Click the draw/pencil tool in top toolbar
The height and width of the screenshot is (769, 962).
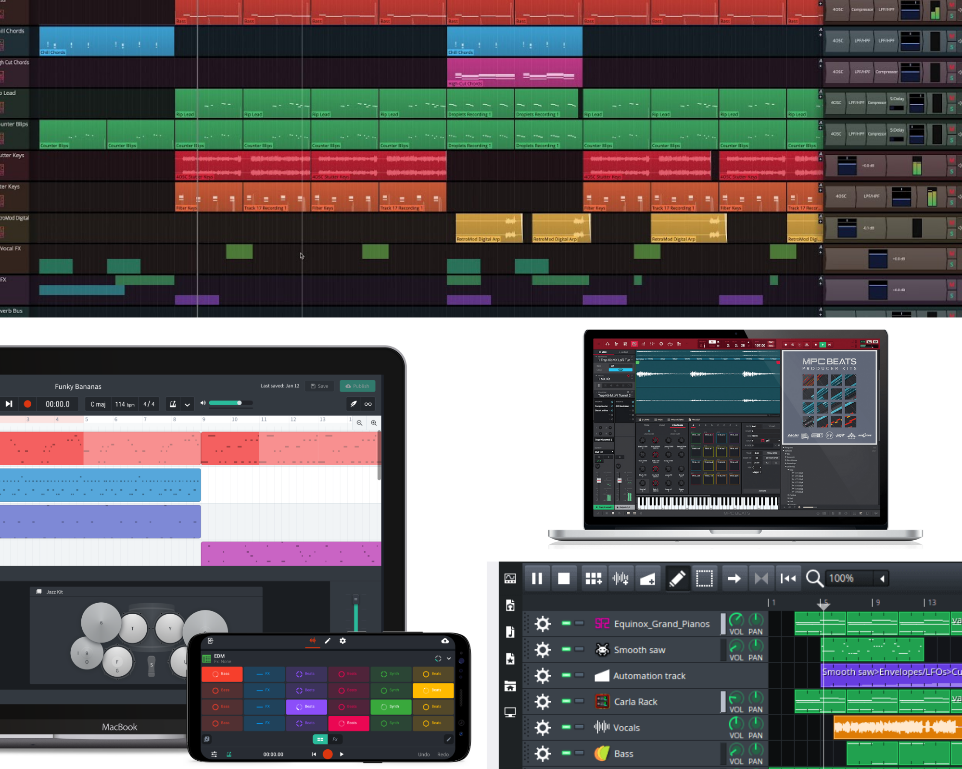(x=676, y=578)
